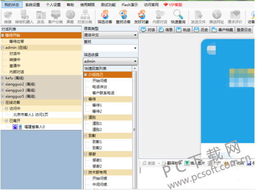The height and width of the screenshot is (190, 257).
Task: Click the 发送 send button
Action: tap(149, 163)
